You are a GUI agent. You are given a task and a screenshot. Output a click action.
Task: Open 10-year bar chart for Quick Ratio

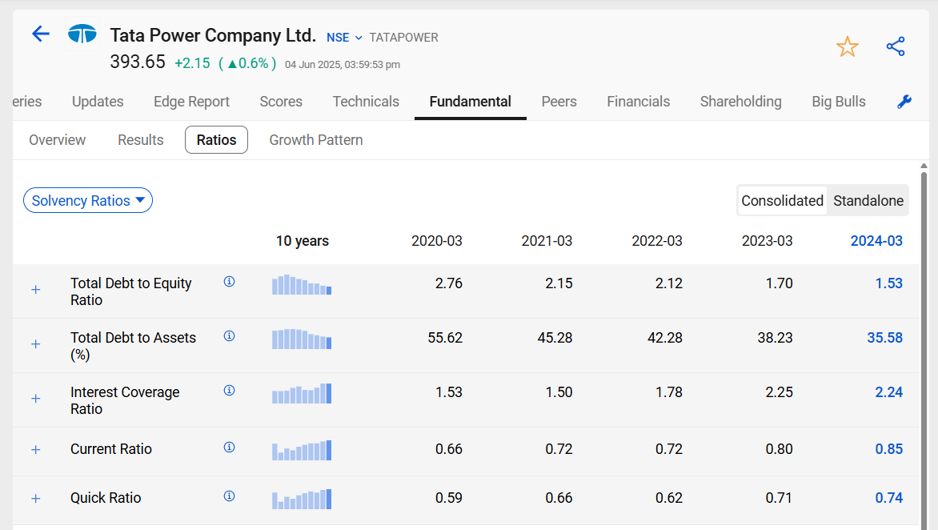(x=302, y=500)
